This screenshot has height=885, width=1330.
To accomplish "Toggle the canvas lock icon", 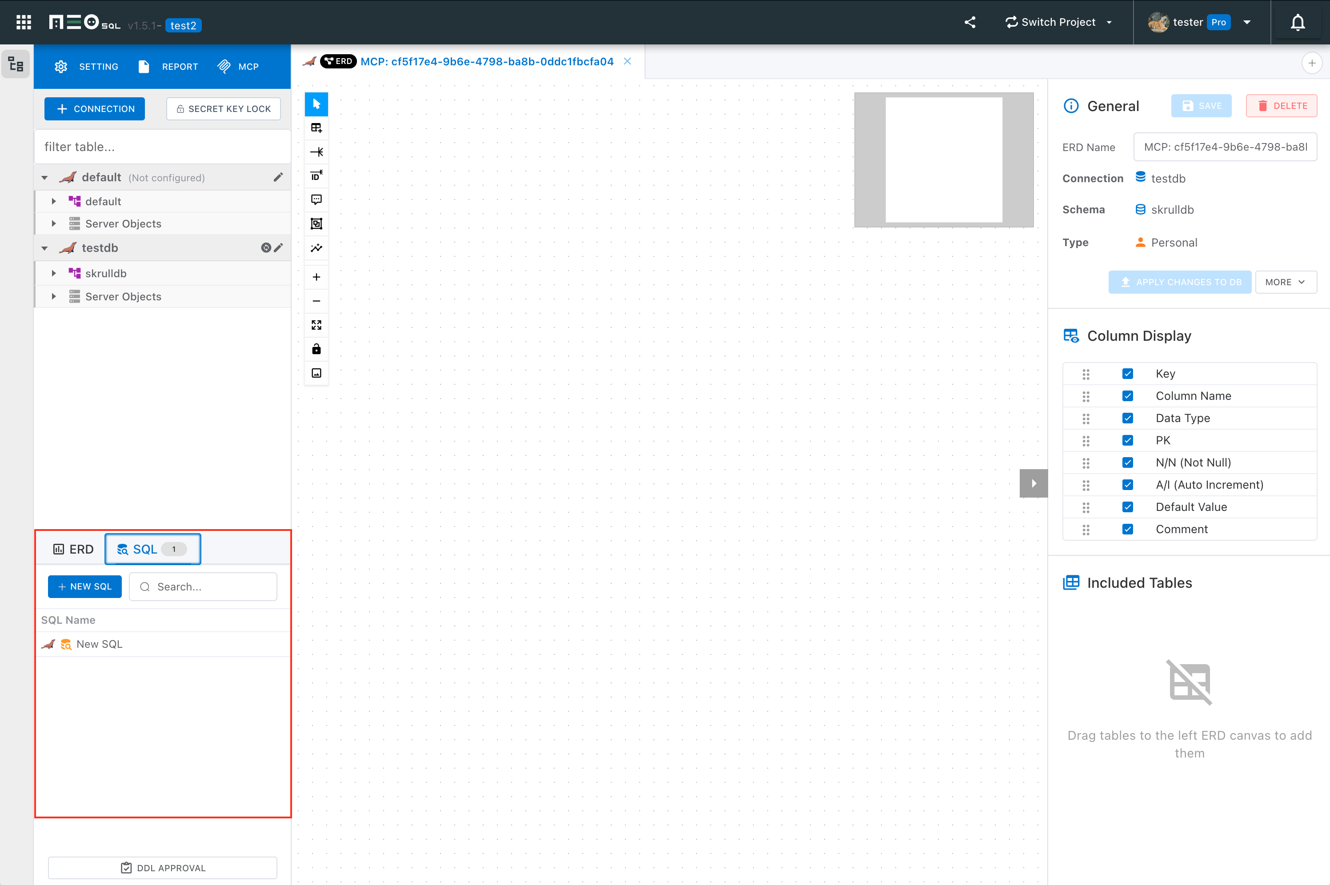I will coord(316,349).
